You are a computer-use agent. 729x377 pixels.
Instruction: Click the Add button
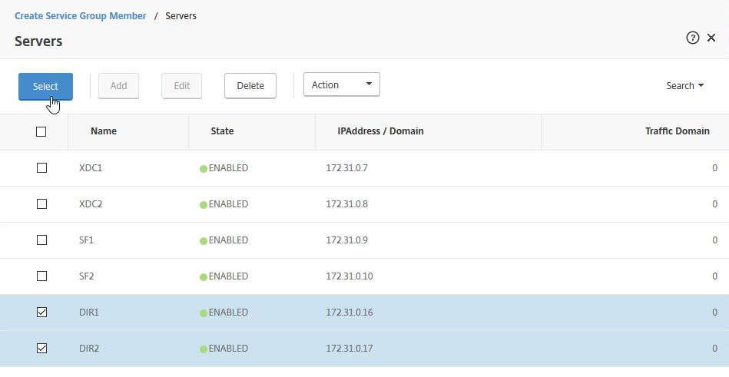[118, 85]
